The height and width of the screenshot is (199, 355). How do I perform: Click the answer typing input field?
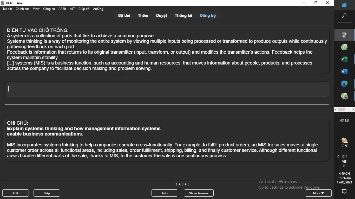click(167, 89)
